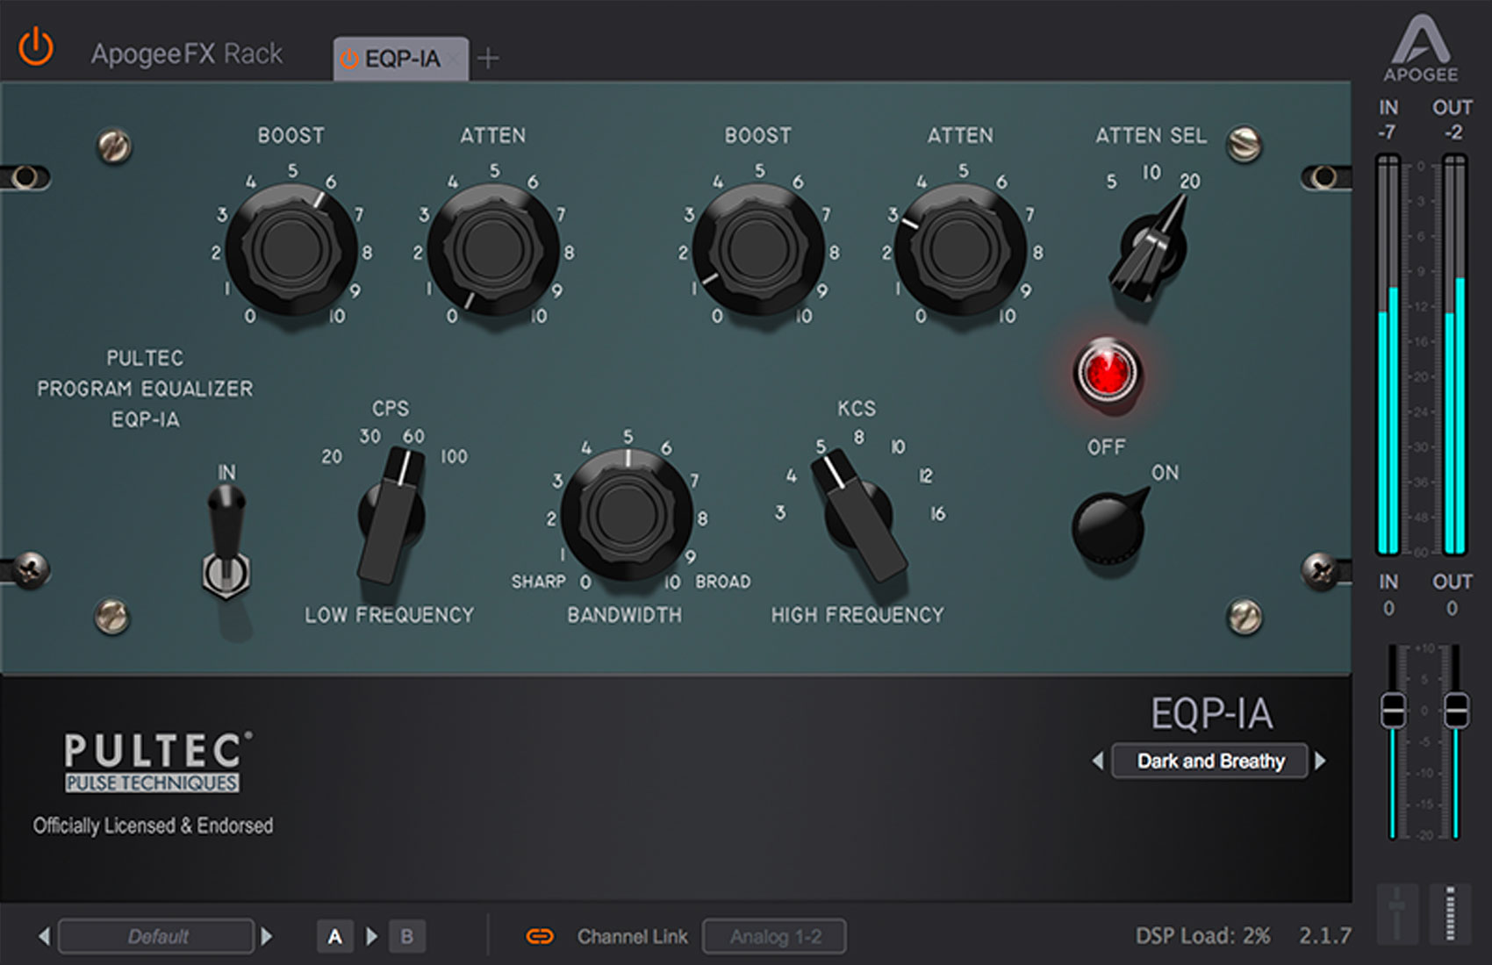Select the B comparison state
This screenshot has height=965, width=1492.
(x=407, y=936)
